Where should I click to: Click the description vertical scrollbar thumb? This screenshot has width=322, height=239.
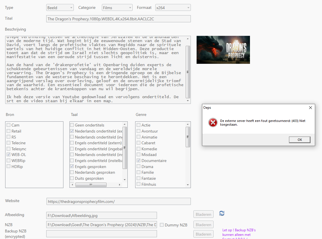[188, 72]
